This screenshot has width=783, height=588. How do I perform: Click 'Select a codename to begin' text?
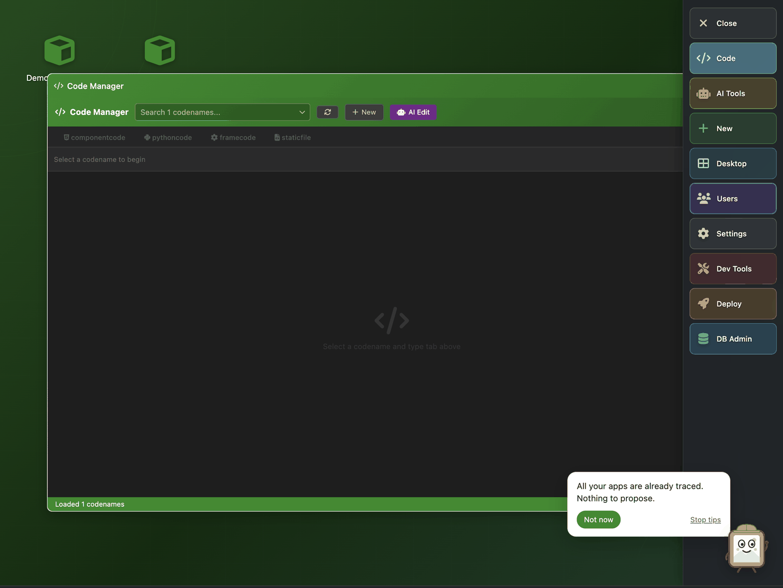(x=100, y=159)
